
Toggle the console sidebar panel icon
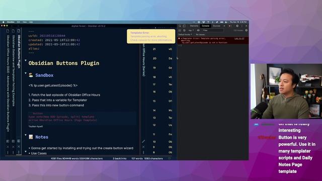(x=180, y=30)
